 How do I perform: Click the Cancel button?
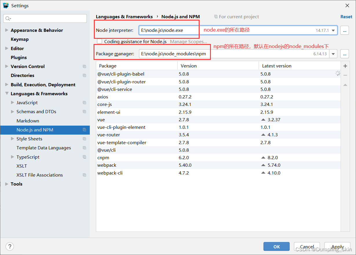tap(307, 247)
